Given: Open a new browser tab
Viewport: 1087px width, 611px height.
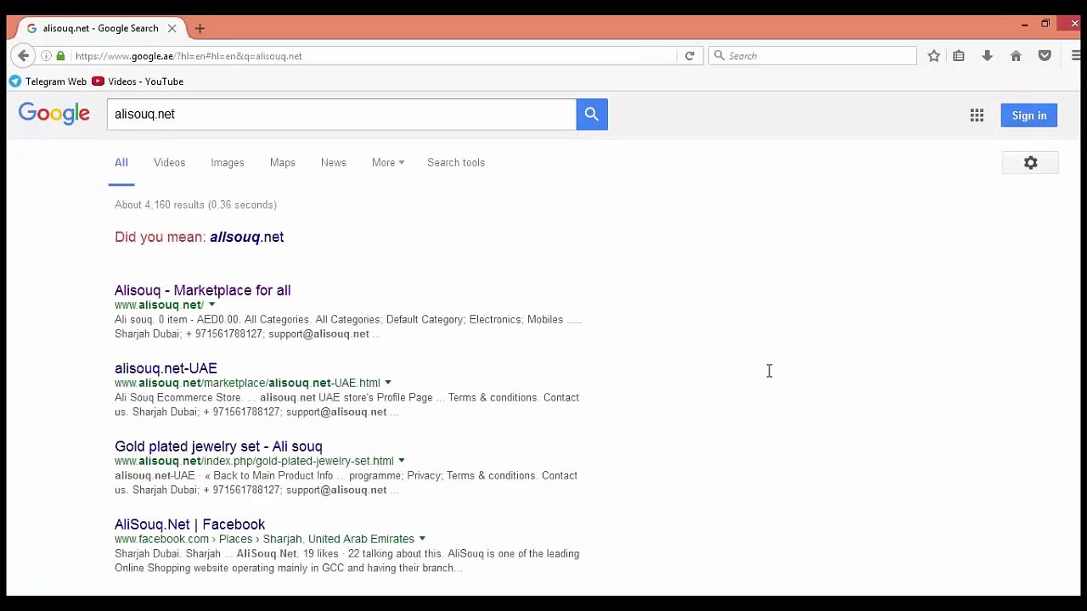Looking at the screenshot, I should 200,28.
